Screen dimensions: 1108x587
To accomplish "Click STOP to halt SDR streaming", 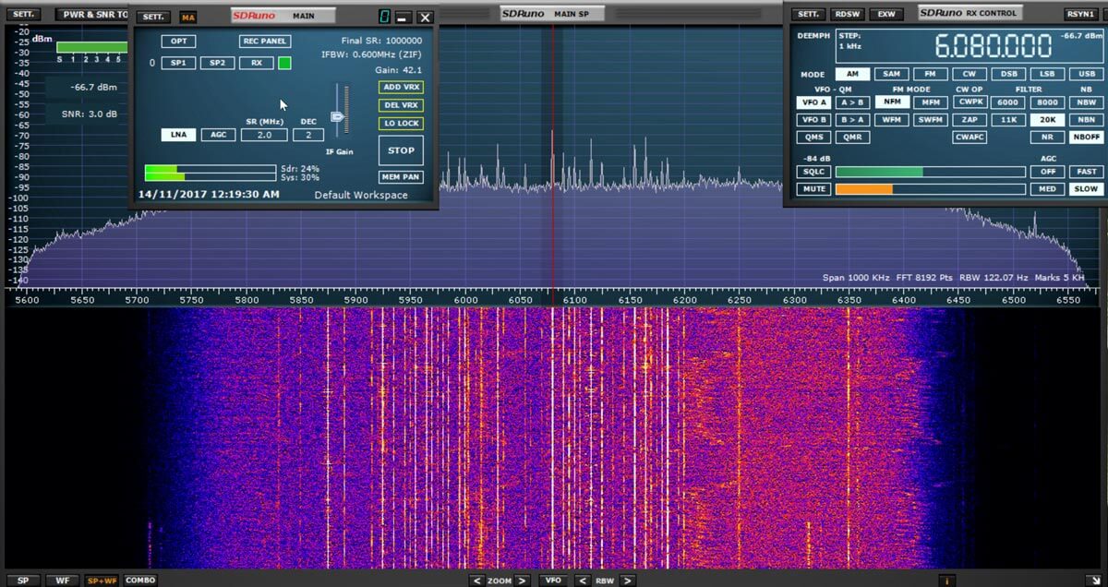I will pos(401,150).
